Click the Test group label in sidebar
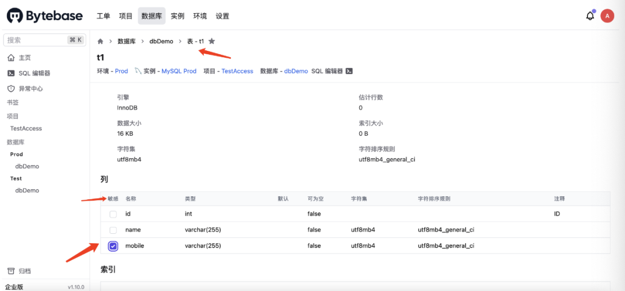The width and height of the screenshot is (625, 291). tap(16, 178)
